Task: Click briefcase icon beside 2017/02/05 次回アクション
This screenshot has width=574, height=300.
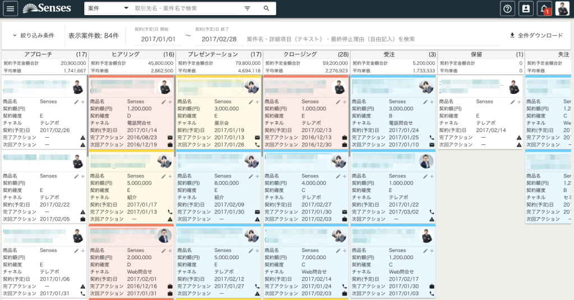Action: click(83, 219)
